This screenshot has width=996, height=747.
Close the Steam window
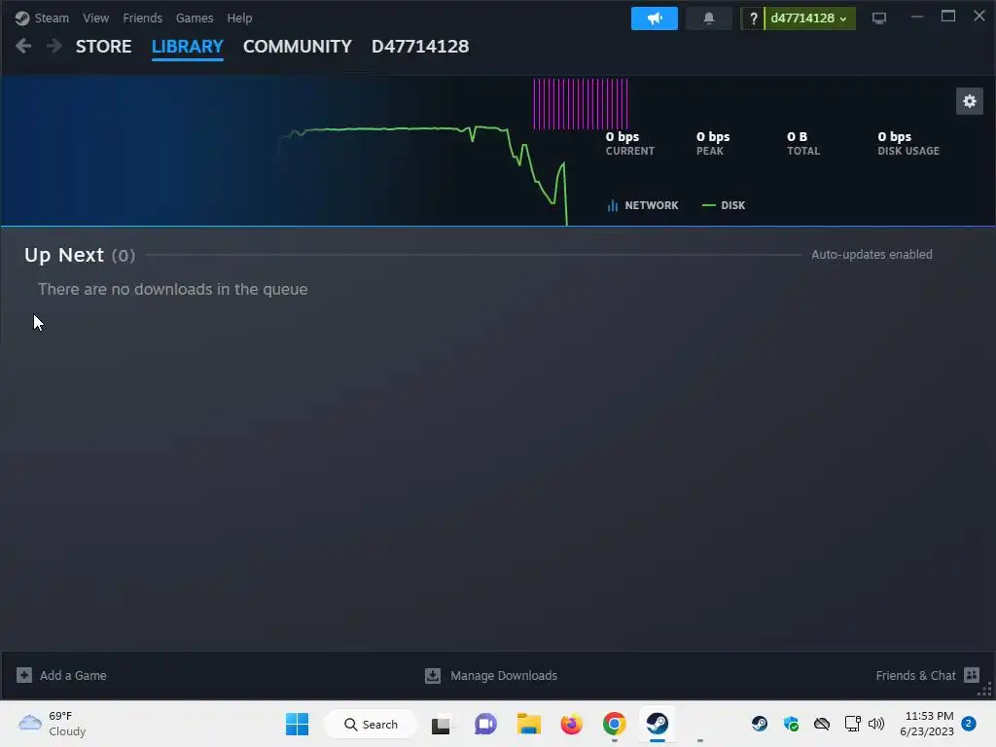click(978, 16)
